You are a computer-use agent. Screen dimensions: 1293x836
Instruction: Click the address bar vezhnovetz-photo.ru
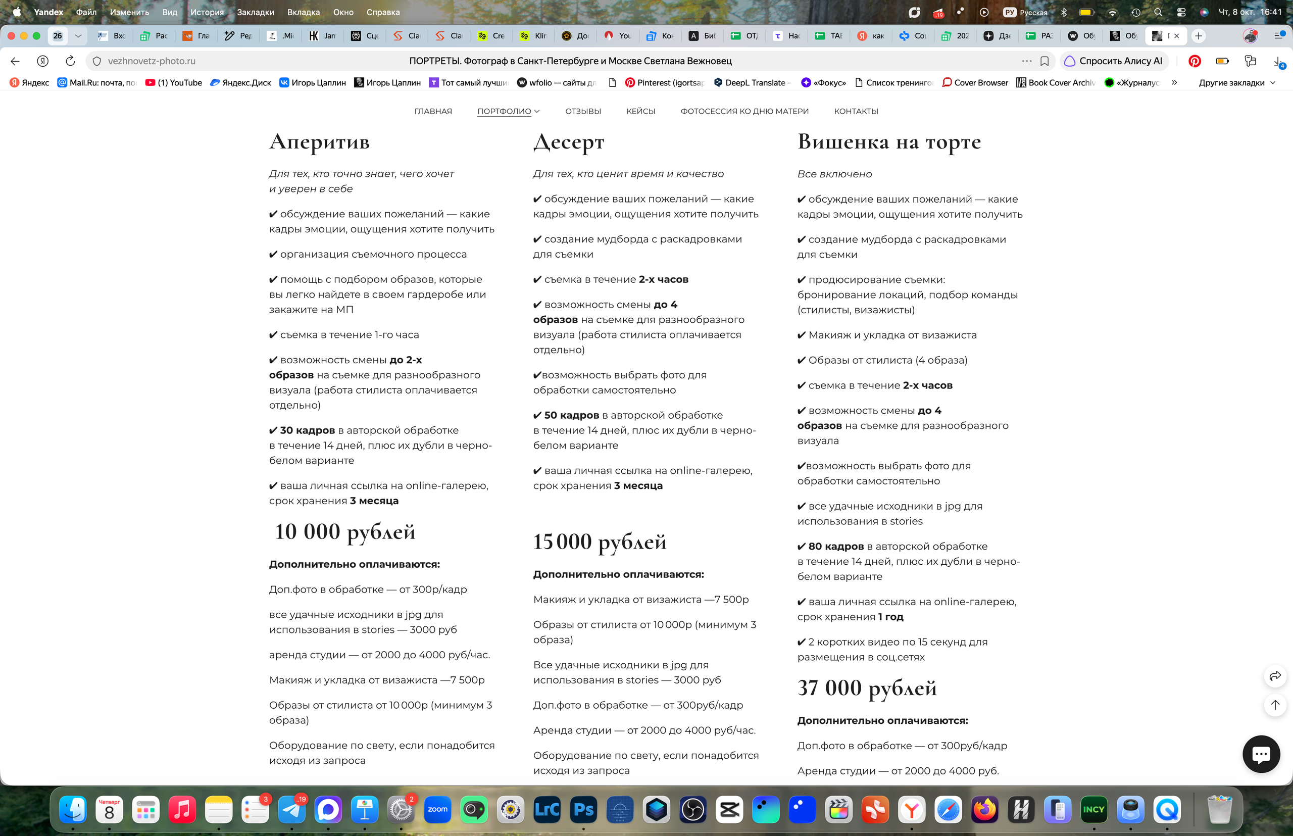pos(152,61)
